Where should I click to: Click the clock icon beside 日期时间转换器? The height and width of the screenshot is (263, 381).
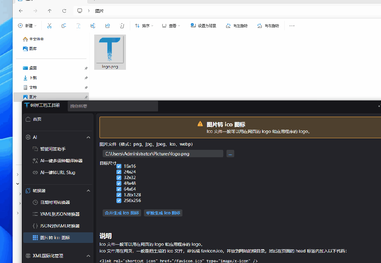click(35, 202)
